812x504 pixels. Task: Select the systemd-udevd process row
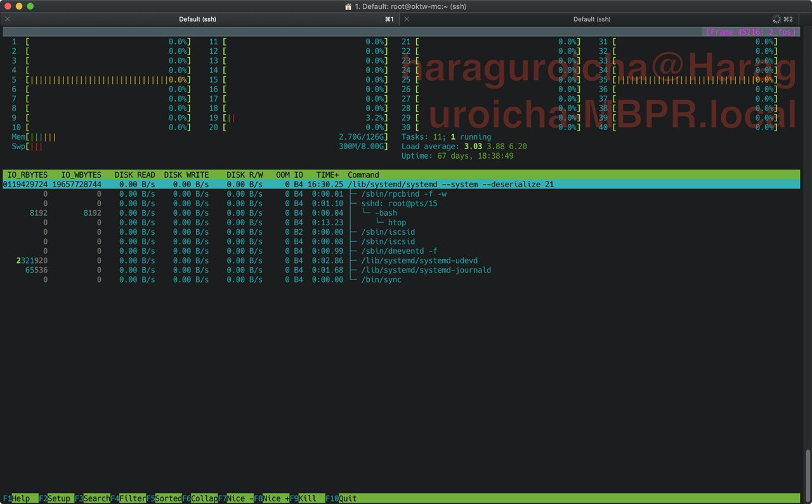tap(401, 260)
